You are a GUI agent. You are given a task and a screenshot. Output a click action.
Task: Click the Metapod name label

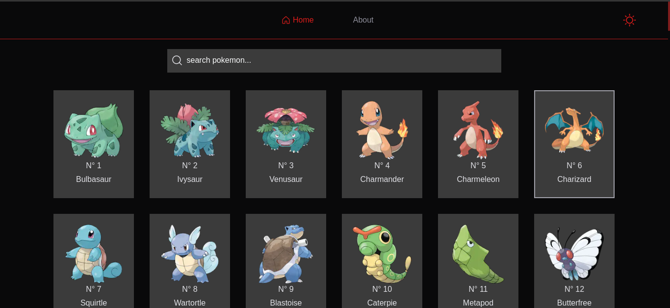(x=478, y=303)
